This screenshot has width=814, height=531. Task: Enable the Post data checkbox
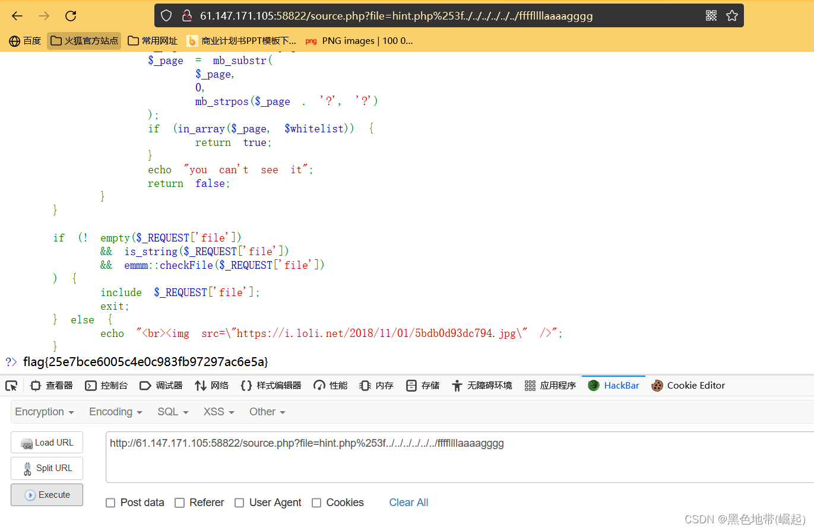(110, 503)
